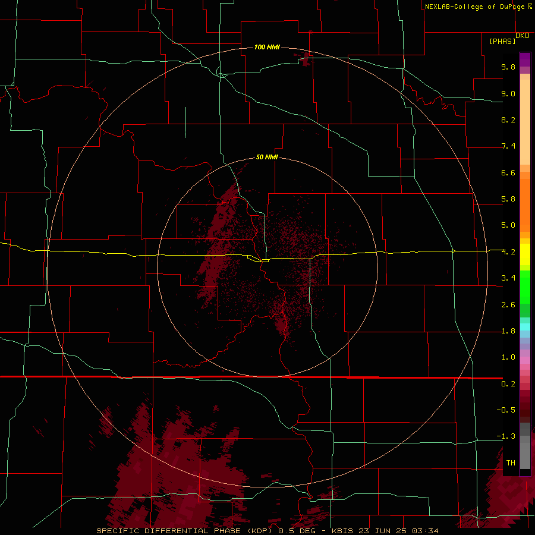Click the 8.2 legend value
This screenshot has height=535, width=535.
click(x=508, y=119)
